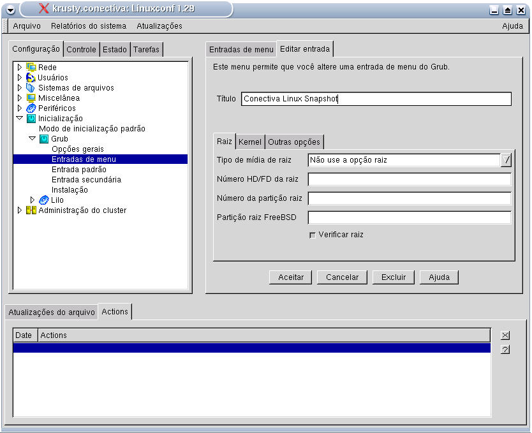The image size is (532, 433).
Task: Close the Linuxconf window
Action: click(521, 10)
